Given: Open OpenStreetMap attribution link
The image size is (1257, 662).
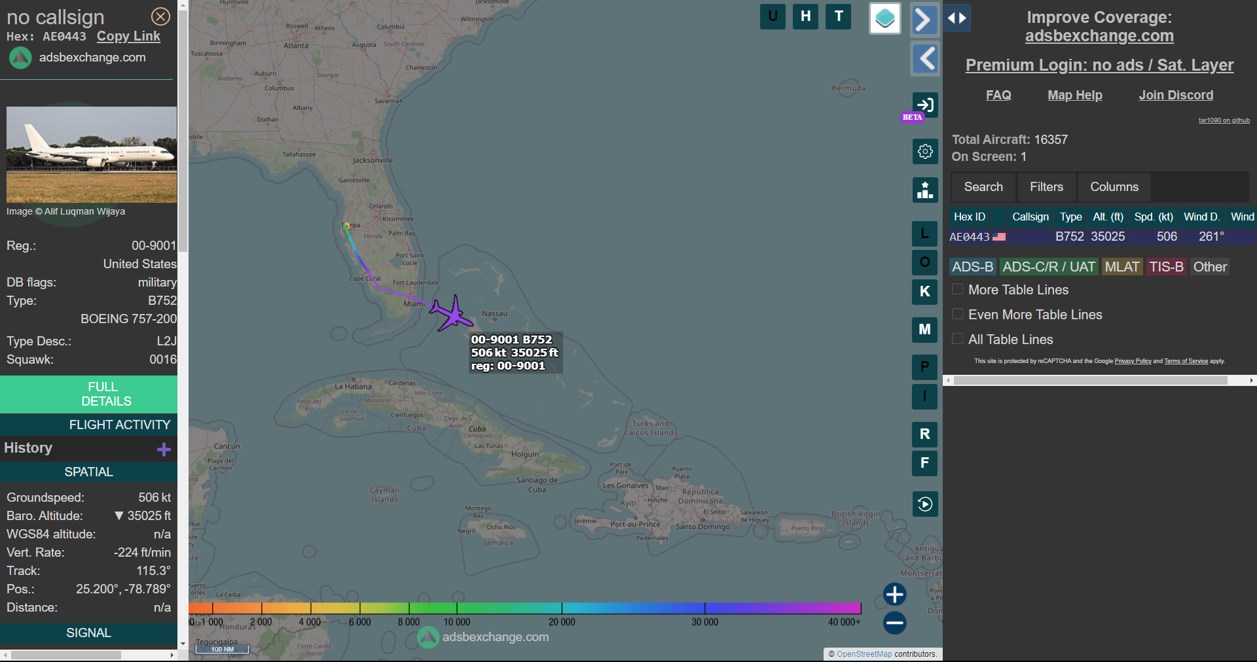Looking at the screenshot, I should click(x=864, y=654).
